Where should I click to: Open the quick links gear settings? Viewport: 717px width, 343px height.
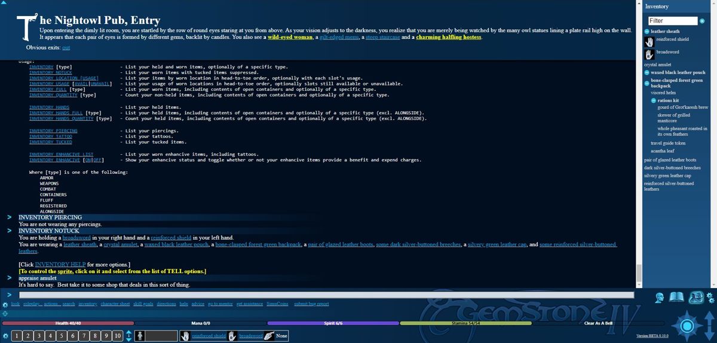pos(5,305)
